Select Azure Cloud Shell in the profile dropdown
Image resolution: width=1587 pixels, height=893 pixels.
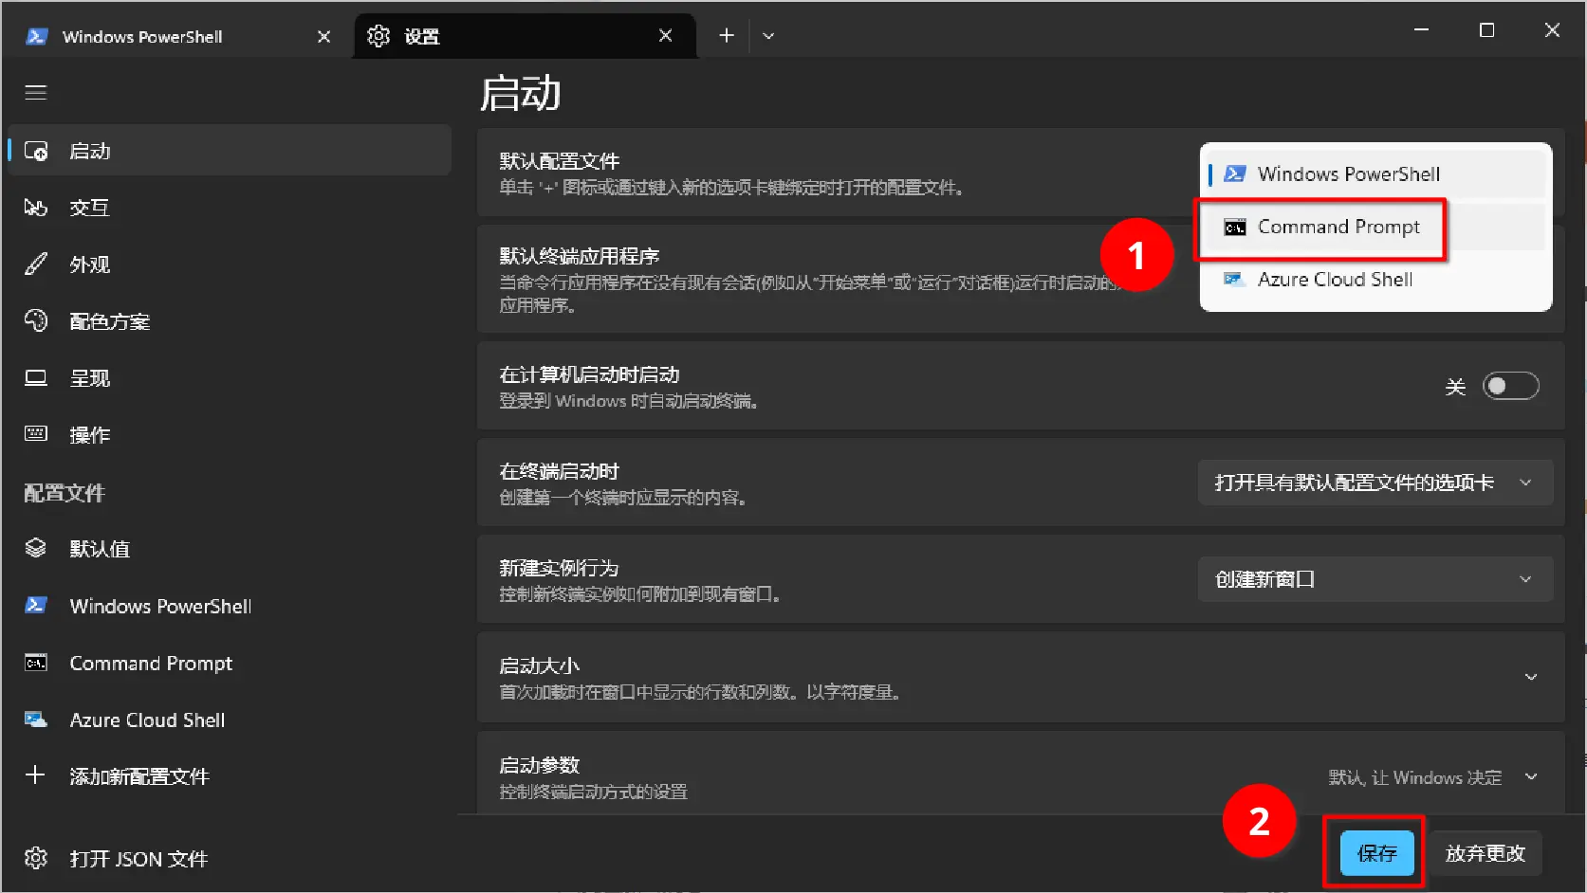(1375, 280)
